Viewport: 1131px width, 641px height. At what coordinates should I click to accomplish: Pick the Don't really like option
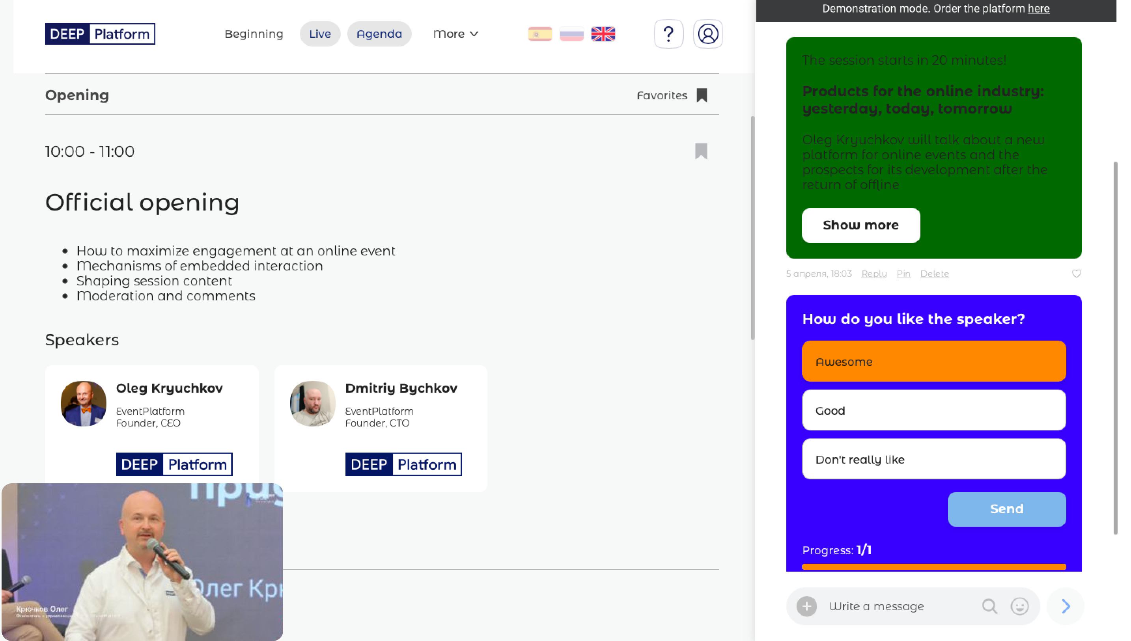[x=933, y=459]
